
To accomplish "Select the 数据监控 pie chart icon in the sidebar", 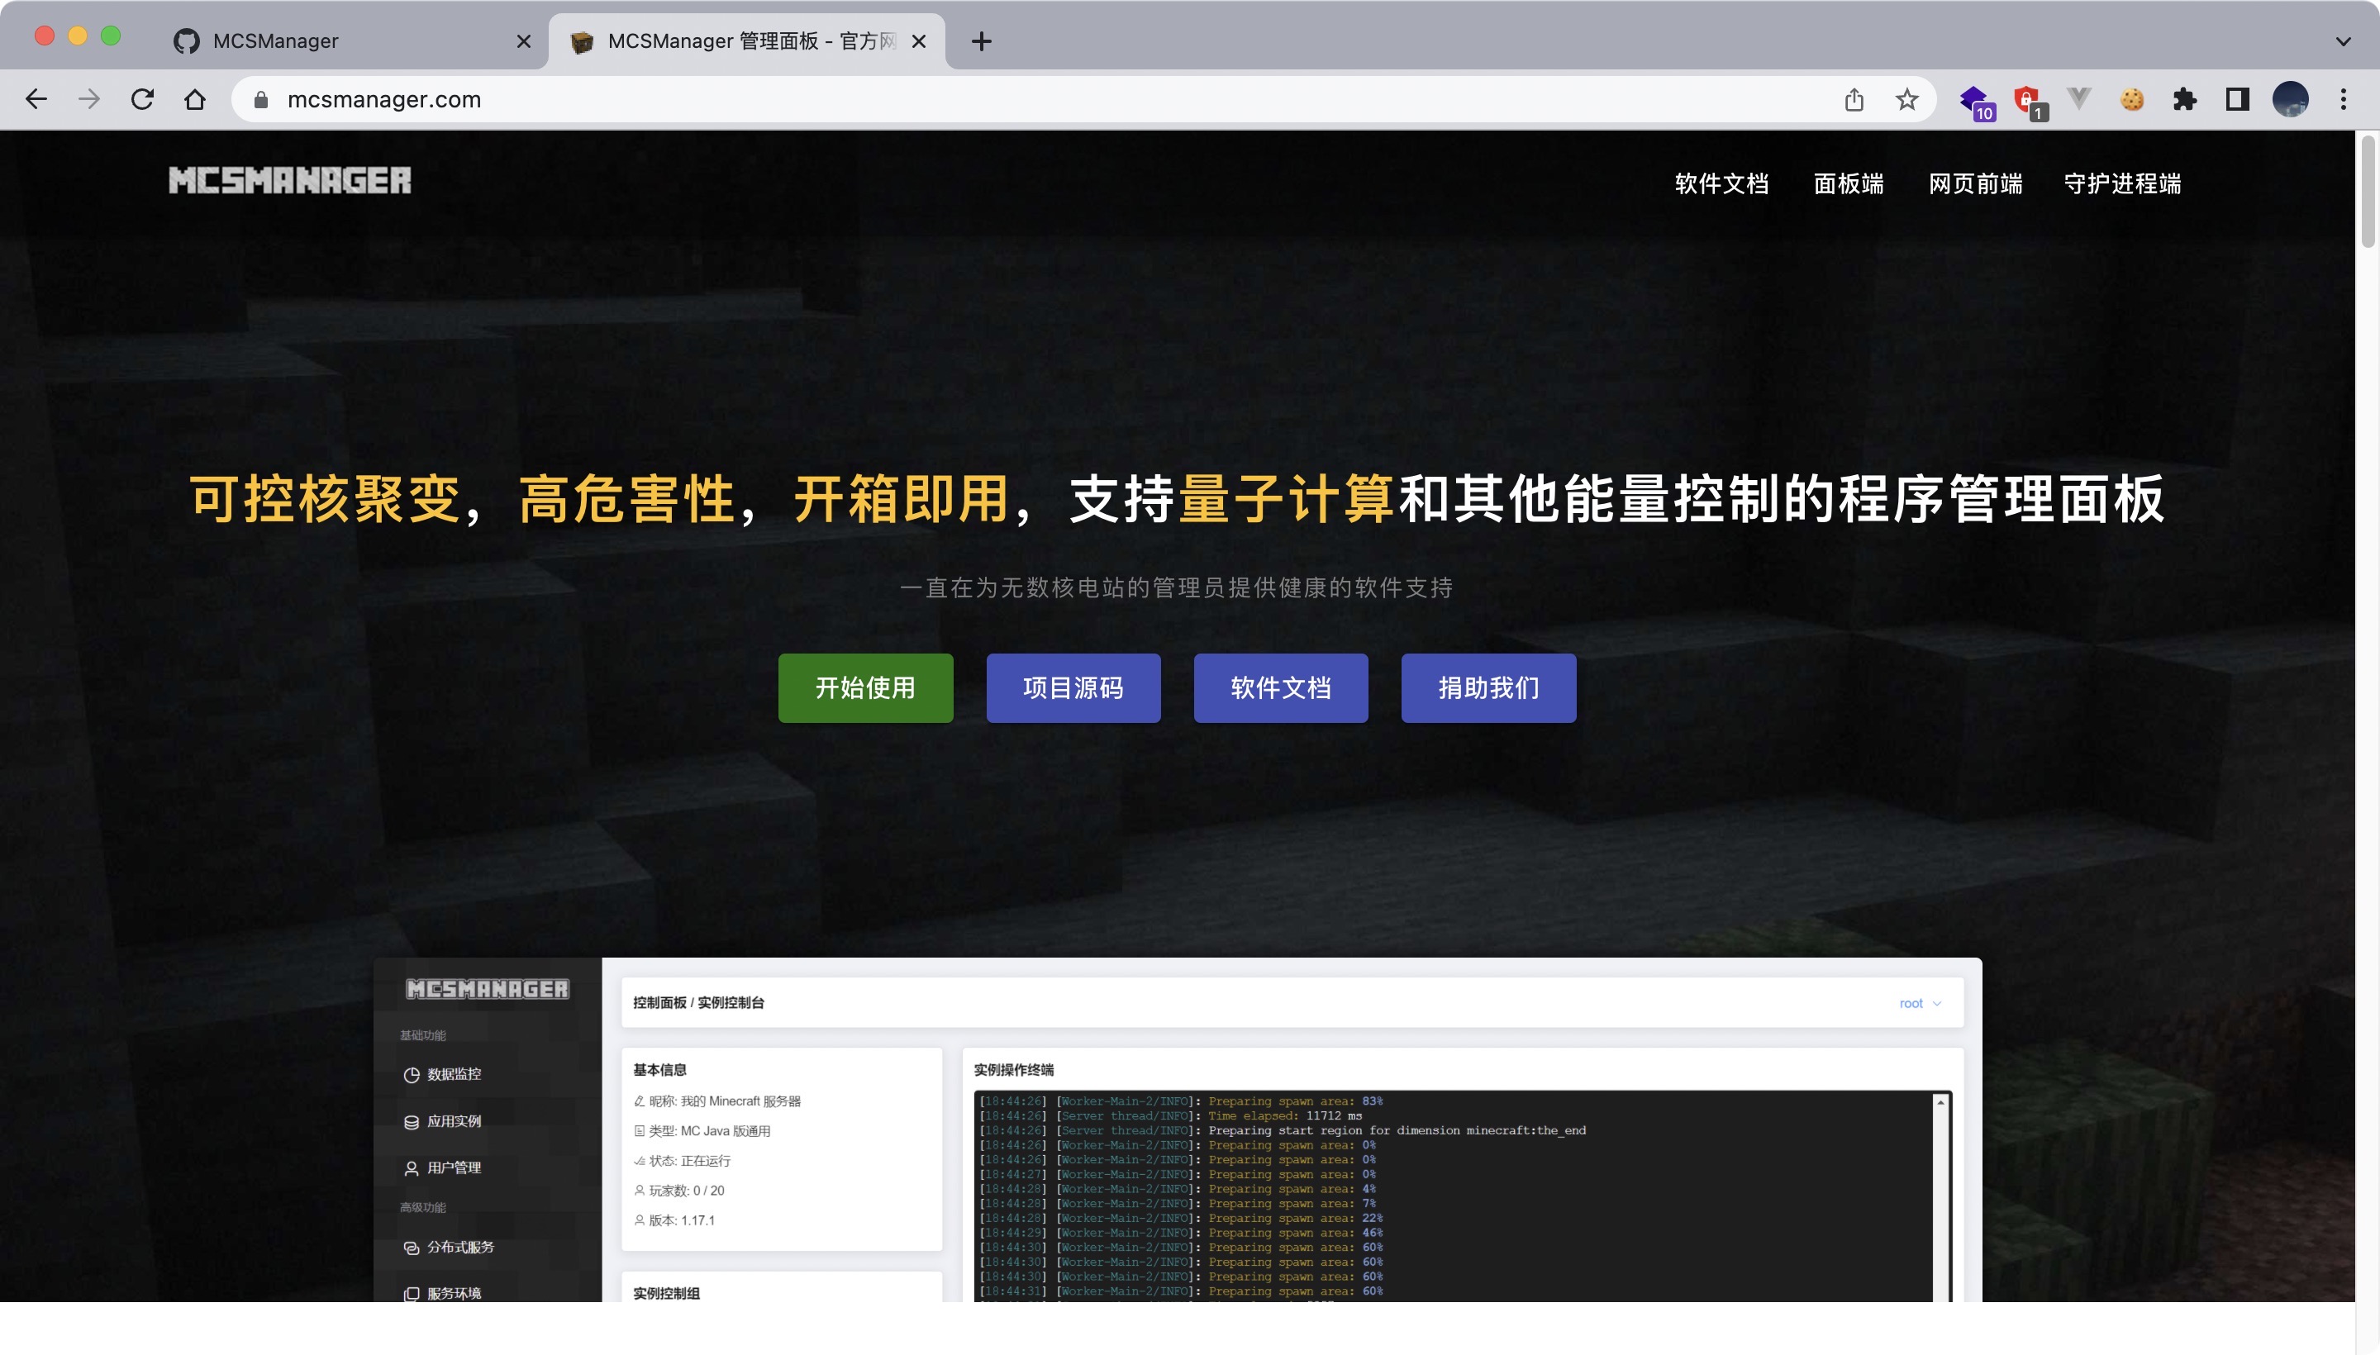I will 412,1074.
